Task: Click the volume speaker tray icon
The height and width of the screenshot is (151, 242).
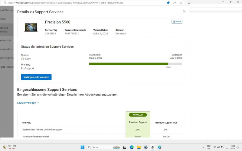Action: 218,147
